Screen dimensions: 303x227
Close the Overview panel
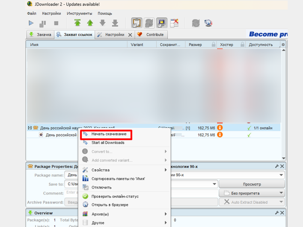click(x=282, y=213)
